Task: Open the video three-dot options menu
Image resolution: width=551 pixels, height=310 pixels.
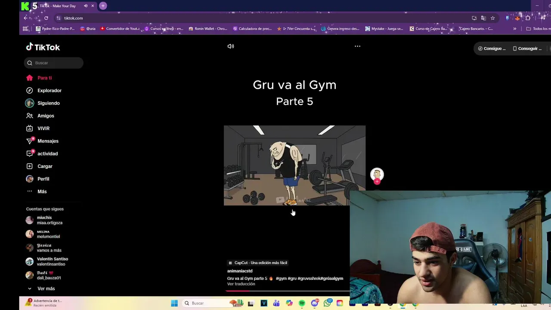Action: click(357, 46)
